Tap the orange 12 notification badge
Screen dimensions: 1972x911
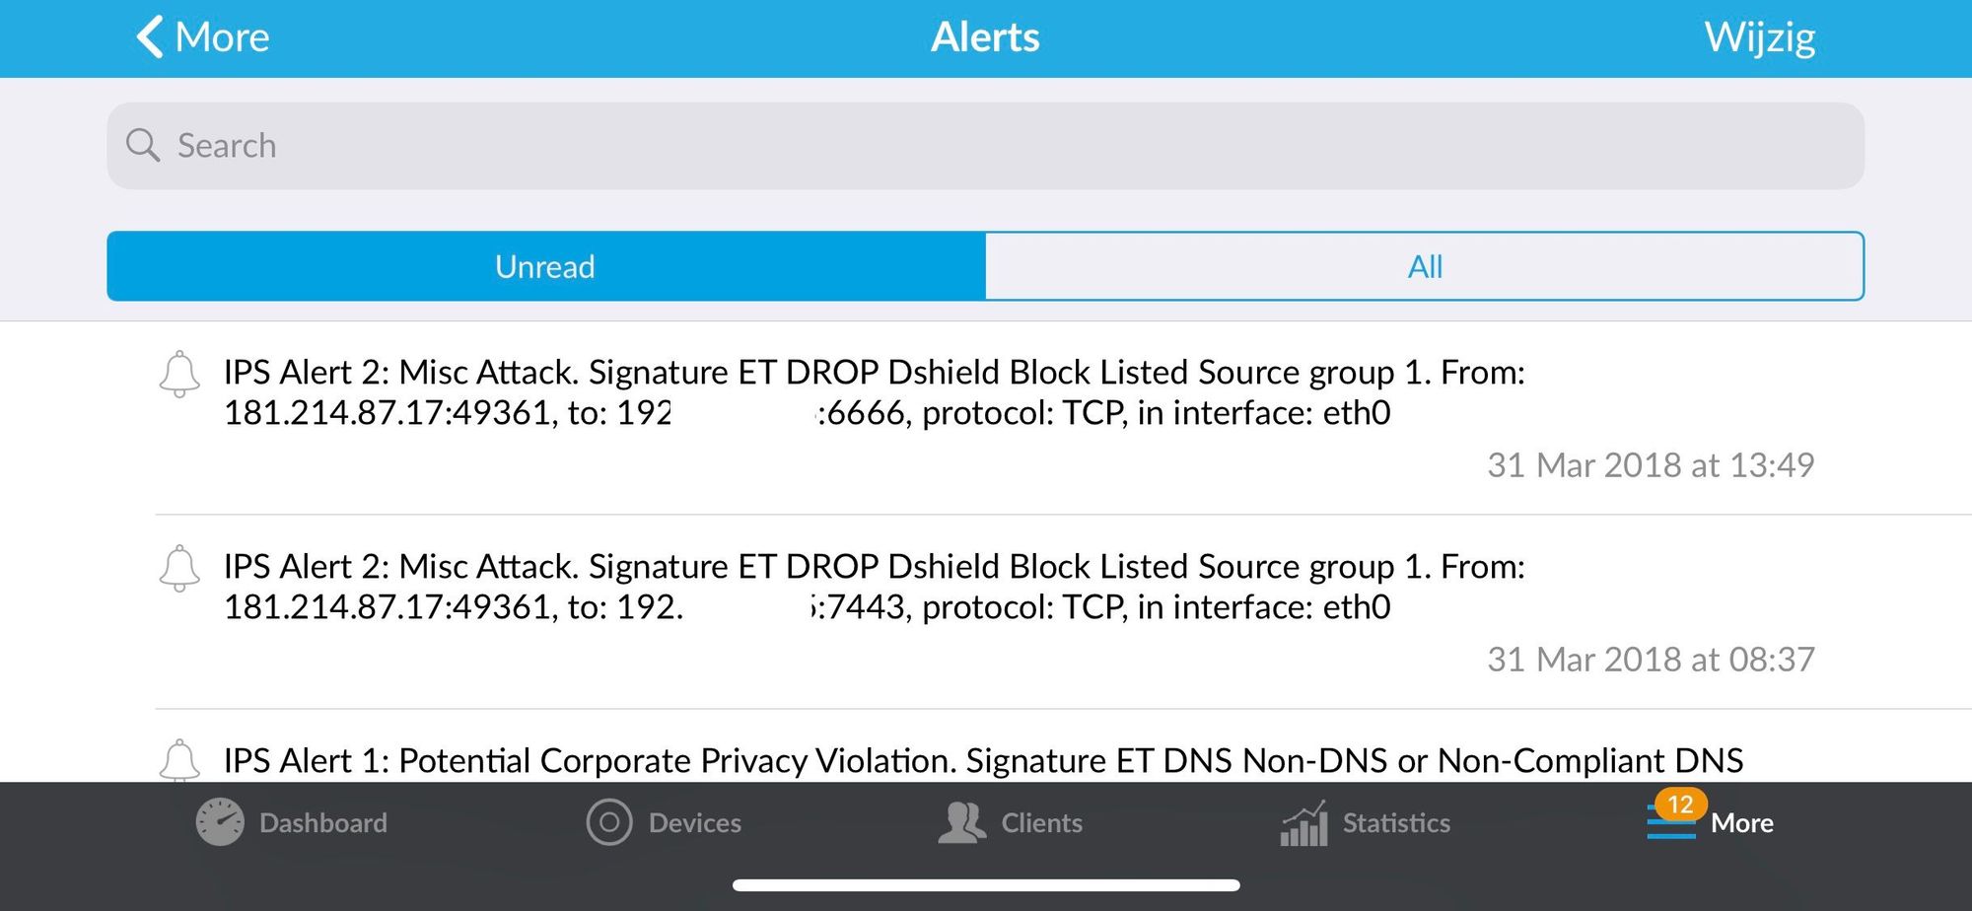coord(1680,805)
